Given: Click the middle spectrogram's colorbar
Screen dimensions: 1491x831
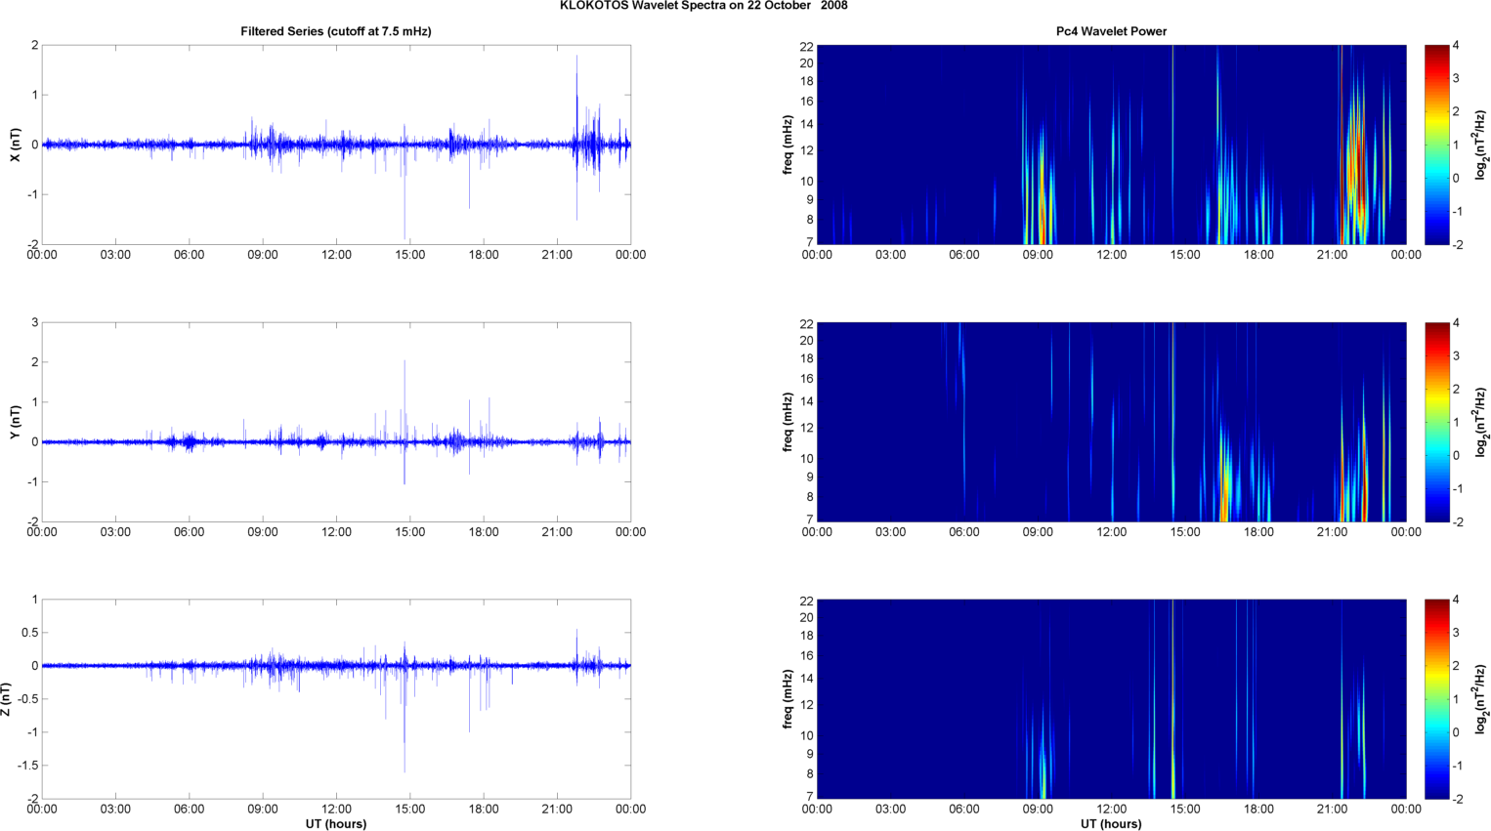Looking at the screenshot, I should click(x=1436, y=422).
